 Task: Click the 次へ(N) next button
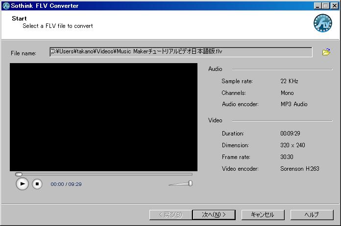pyautogui.click(x=214, y=215)
